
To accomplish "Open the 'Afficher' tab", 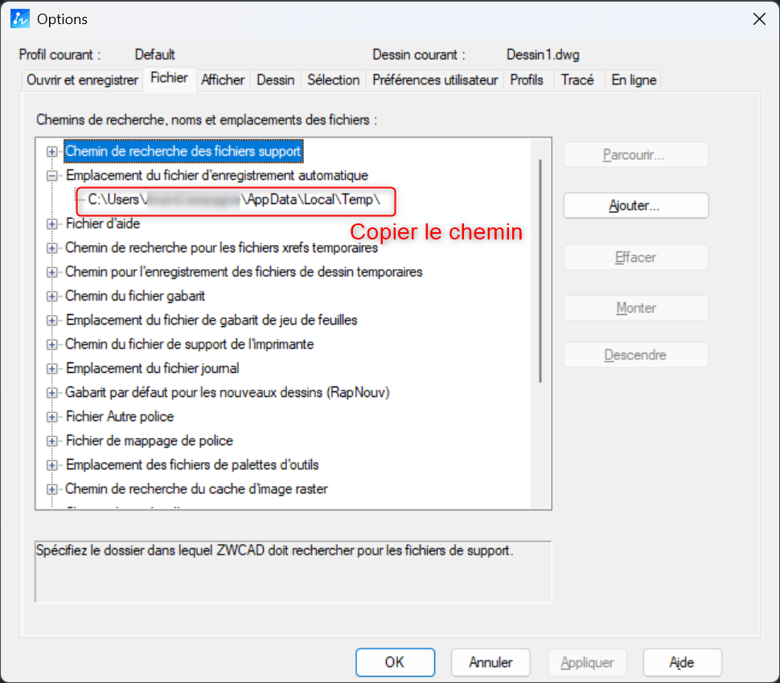I will (223, 80).
